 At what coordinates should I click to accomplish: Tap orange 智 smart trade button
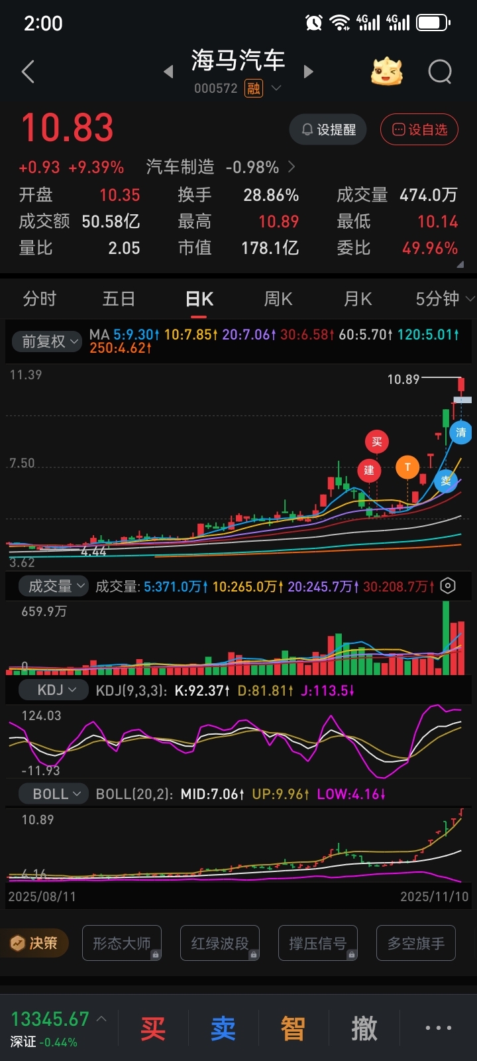[293, 1029]
